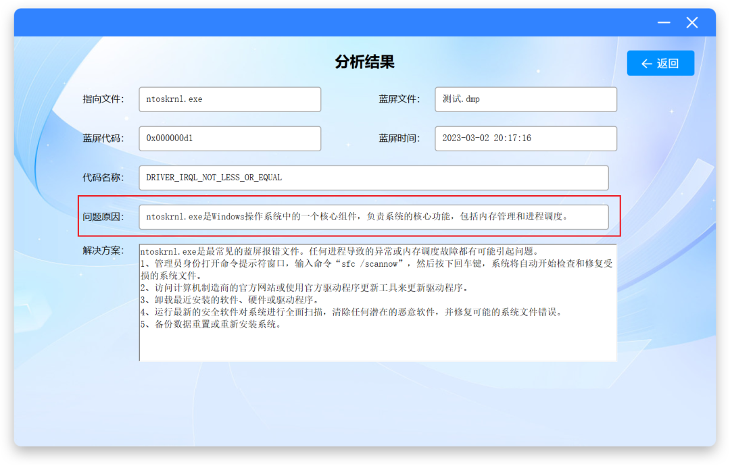
Task: Click the 蓝屏时间 field showing 2023-03-02 20:17:16
Action: (526, 138)
